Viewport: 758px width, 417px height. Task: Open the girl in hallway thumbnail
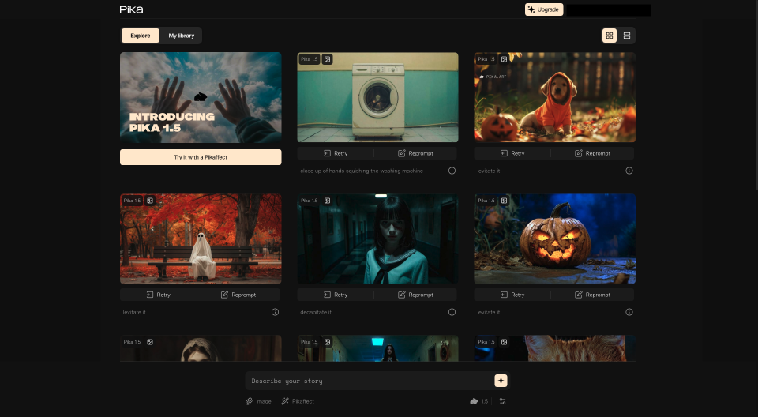(x=377, y=239)
